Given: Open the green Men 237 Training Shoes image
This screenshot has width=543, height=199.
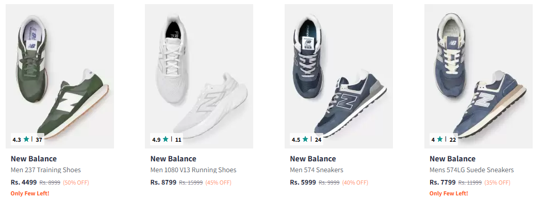Looking at the screenshot, I should [60, 76].
